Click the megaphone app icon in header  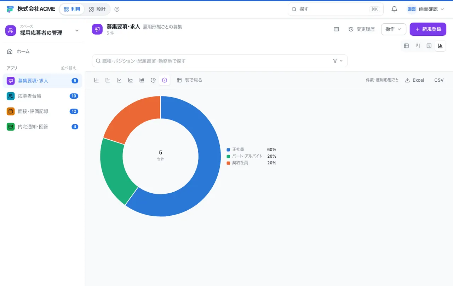[97, 29]
